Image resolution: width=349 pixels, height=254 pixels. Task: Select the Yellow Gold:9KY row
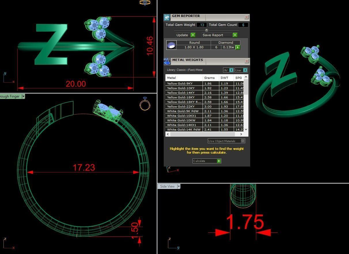pos(205,84)
